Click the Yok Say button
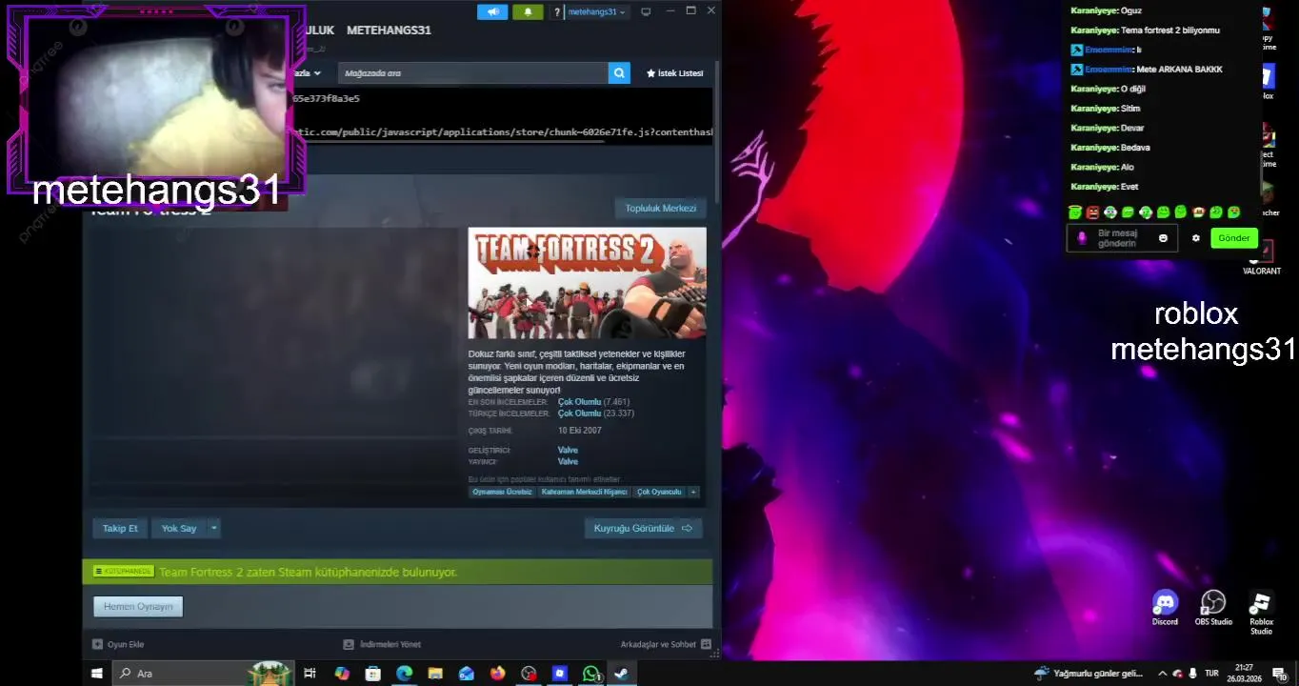The image size is (1299, 686). 179,528
